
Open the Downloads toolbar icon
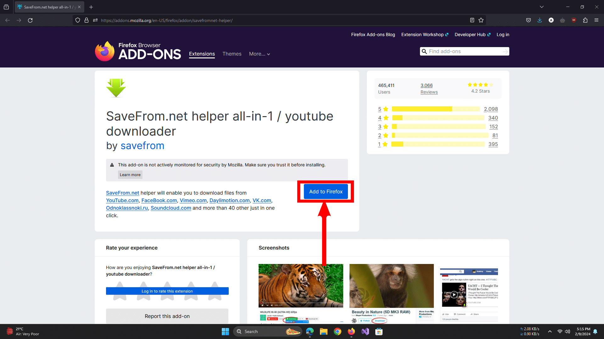pos(540,20)
